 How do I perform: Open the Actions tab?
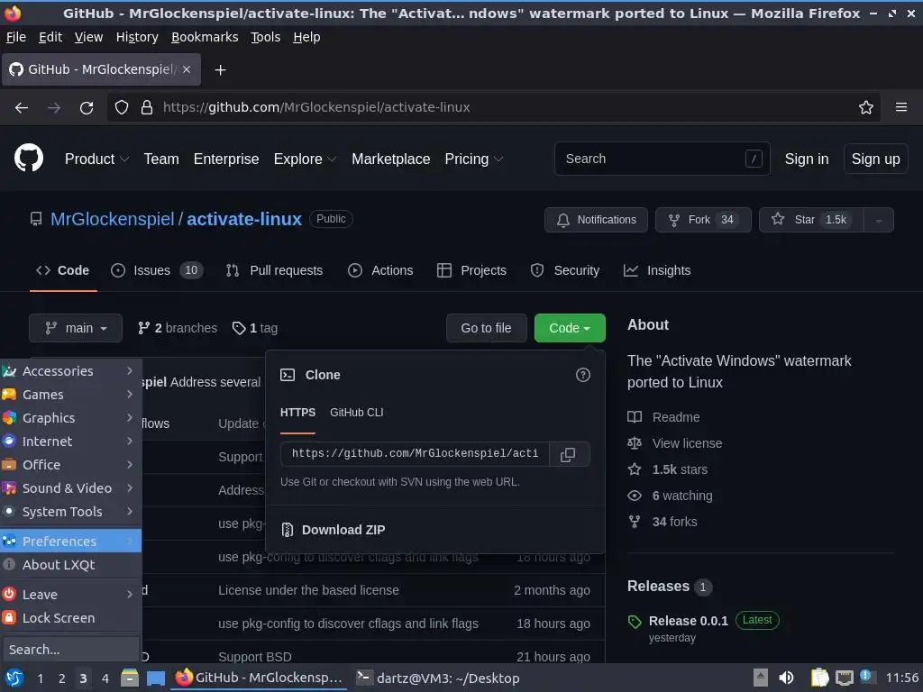point(380,270)
